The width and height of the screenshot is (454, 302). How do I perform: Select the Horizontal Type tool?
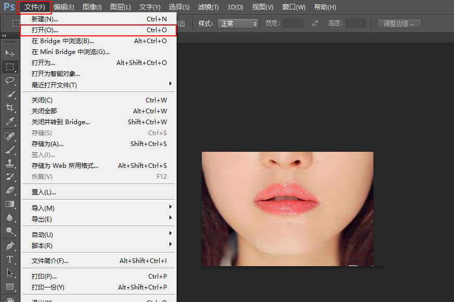10,259
